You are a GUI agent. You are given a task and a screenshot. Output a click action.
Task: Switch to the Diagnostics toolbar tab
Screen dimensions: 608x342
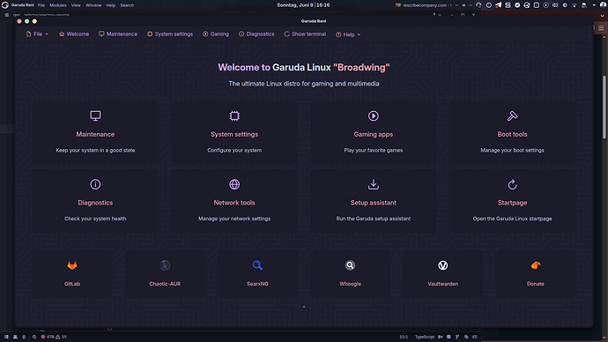coord(256,34)
